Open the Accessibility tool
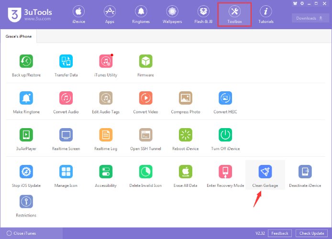 [x=106, y=173]
